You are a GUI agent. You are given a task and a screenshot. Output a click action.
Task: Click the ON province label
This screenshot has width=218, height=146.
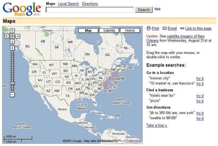coord(87,54)
